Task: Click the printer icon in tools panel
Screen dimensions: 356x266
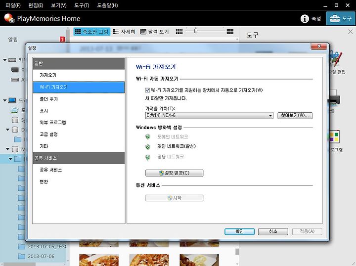Action: click(335, 98)
